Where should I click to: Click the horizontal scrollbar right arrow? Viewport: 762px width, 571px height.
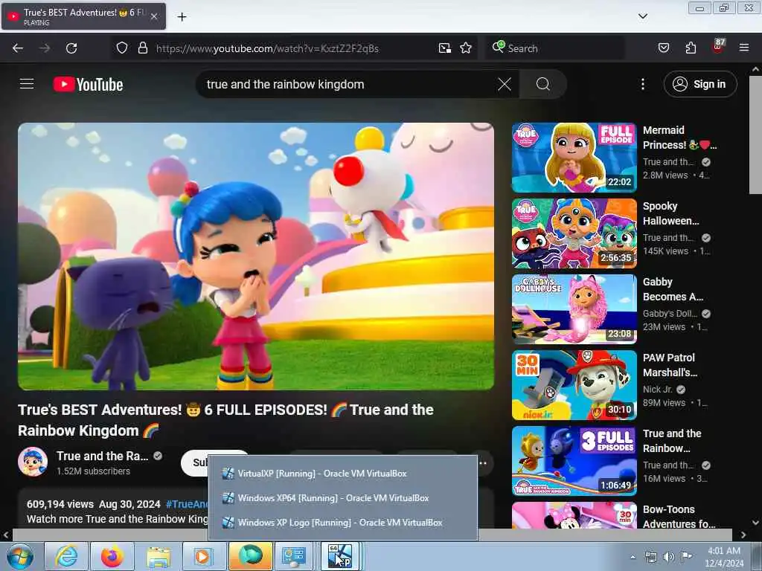[743, 535]
